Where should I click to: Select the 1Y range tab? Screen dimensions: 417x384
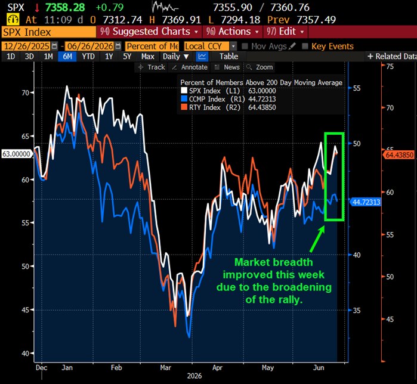109,56
